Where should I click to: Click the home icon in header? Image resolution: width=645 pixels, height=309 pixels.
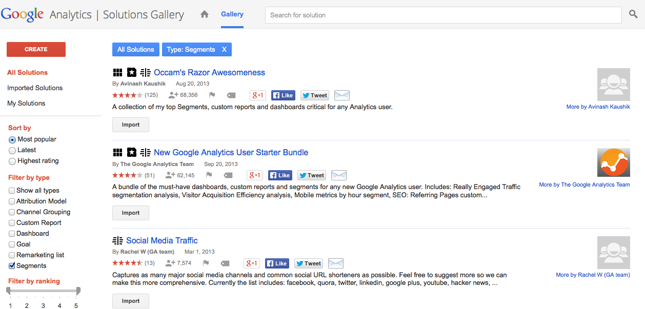(x=205, y=14)
